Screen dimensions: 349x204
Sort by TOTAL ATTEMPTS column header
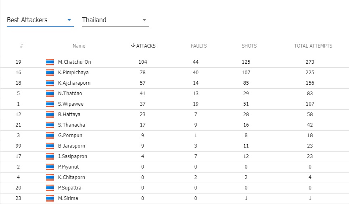pos(313,46)
